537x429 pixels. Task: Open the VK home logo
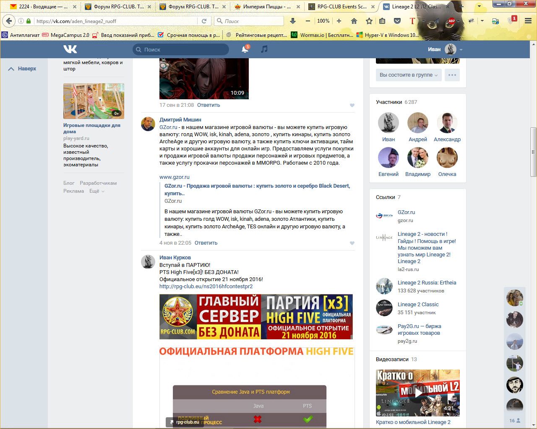[x=70, y=49]
